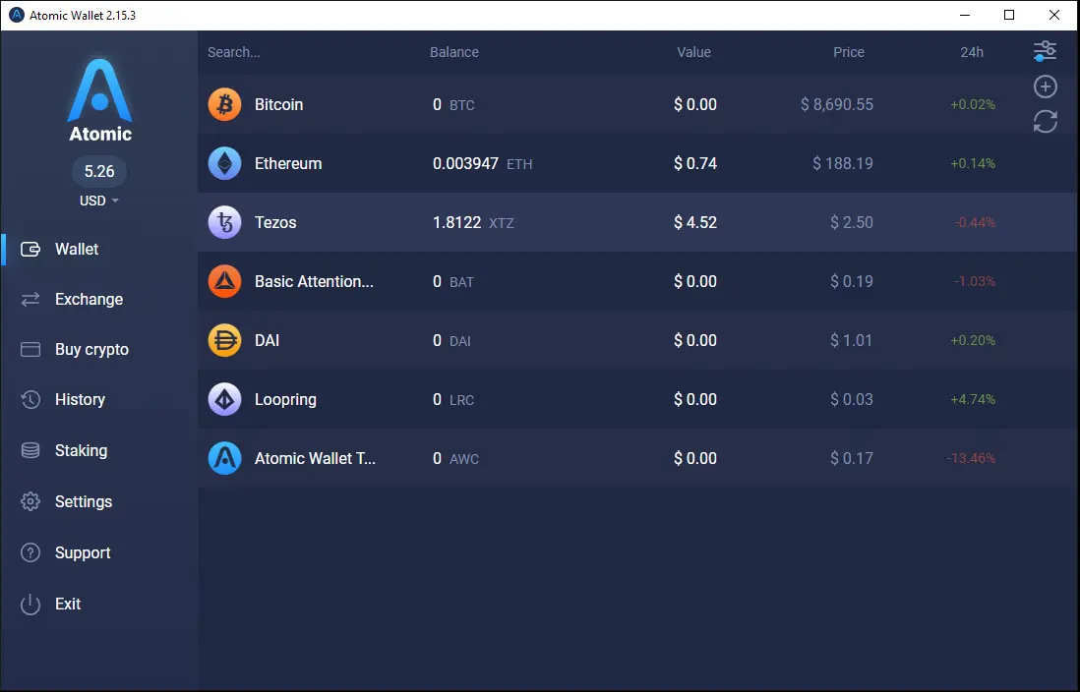Sort by the 24h column header
Image resolution: width=1080 pixels, height=692 pixels.
(x=972, y=52)
